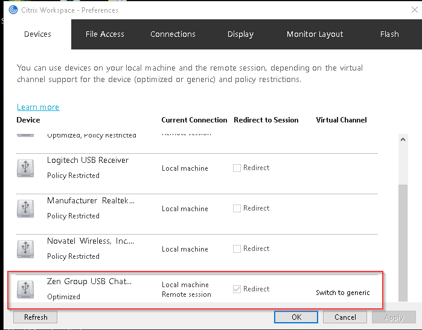Click the Manufacturer Realtek USB device icon
The width and height of the screenshot is (422, 330).
[x=26, y=209]
